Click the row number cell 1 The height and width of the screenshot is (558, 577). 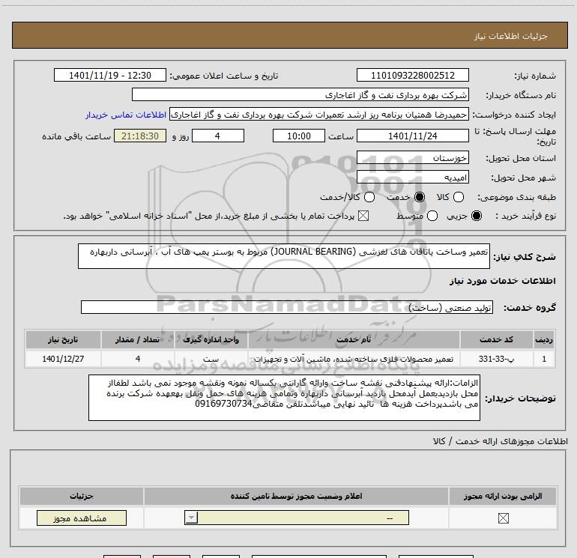pos(543,359)
